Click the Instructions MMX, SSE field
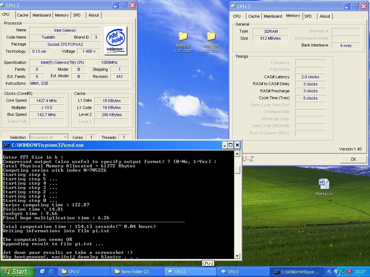Image resolution: width=370 pixels, height=277 pixels. point(79,83)
